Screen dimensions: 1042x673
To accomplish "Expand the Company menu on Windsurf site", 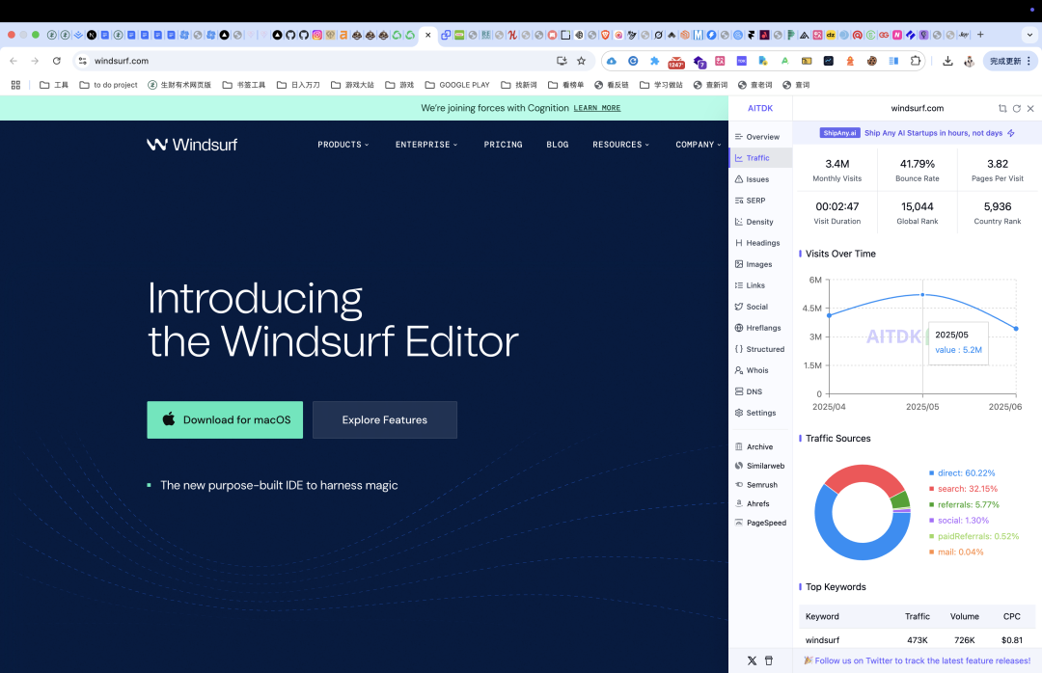I will tap(699, 145).
